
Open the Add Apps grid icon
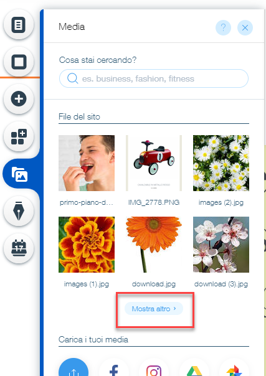pos(19,136)
